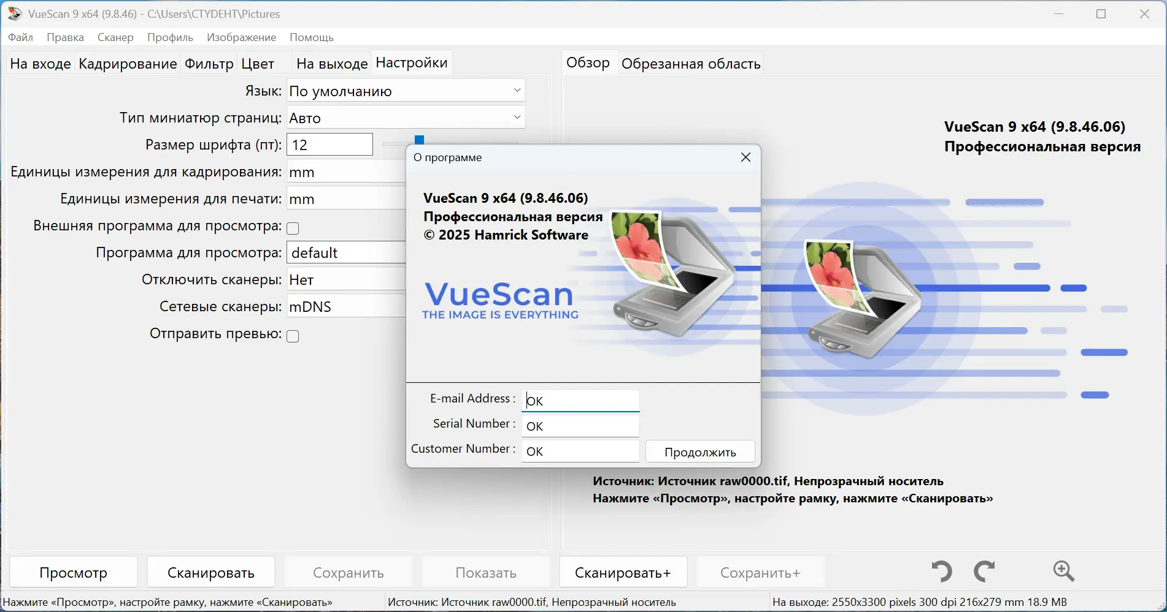Click Просмотр to preview the scan
Screen dimensions: 1167x612
[72, 572]
